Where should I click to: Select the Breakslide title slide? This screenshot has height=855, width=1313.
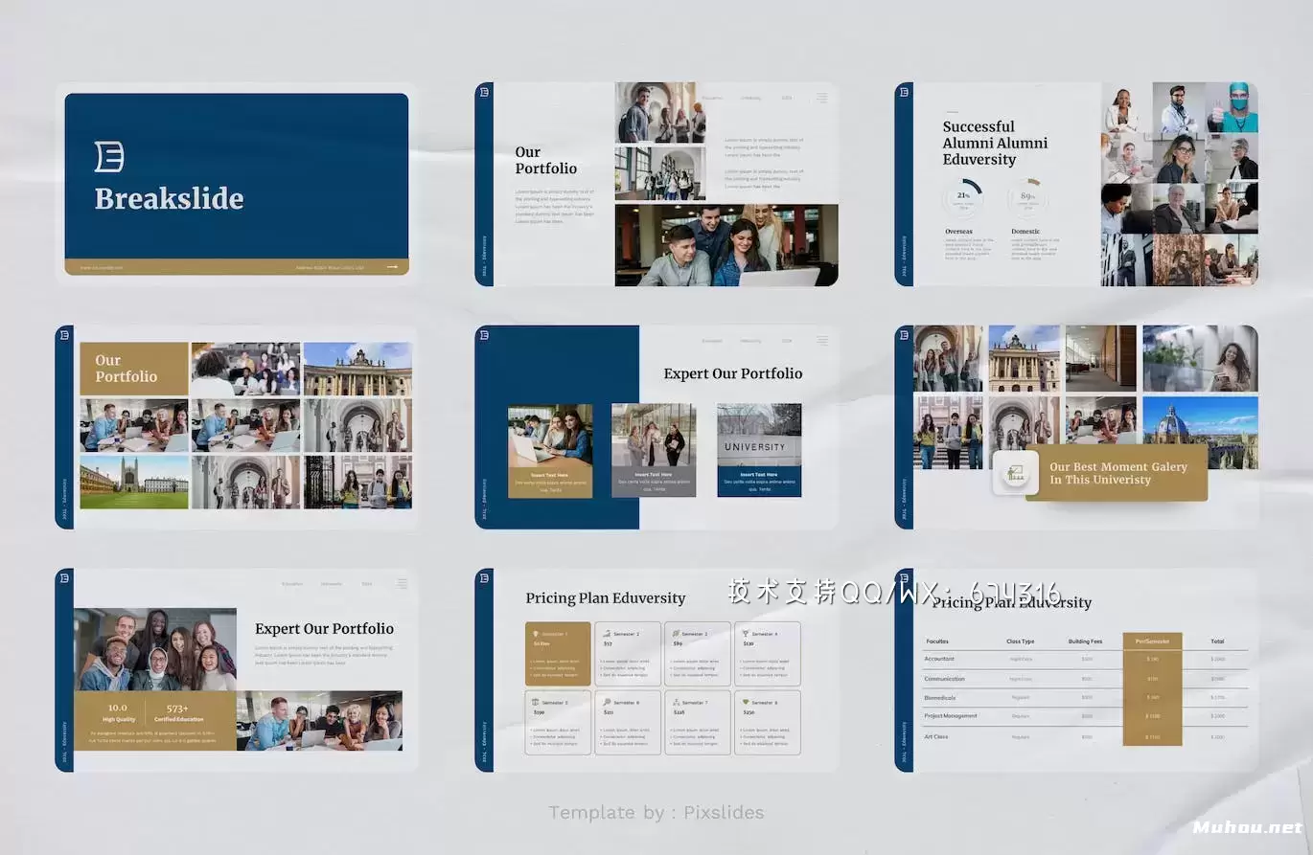pyautogui.click(x=237, y=184)
